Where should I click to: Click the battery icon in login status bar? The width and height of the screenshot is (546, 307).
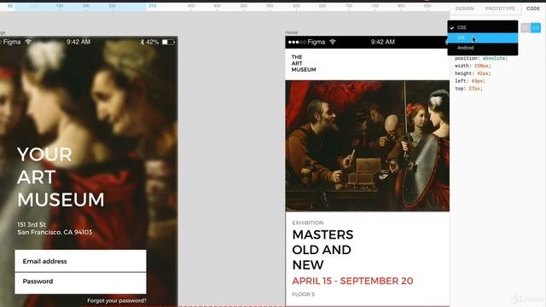169,42
